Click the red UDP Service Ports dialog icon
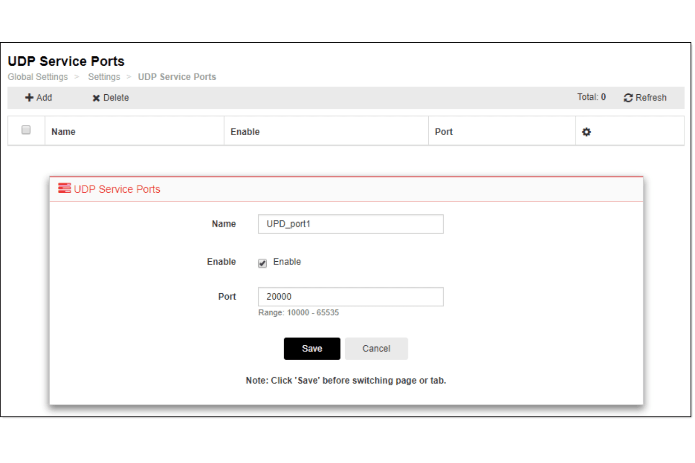 click(64, 188)
